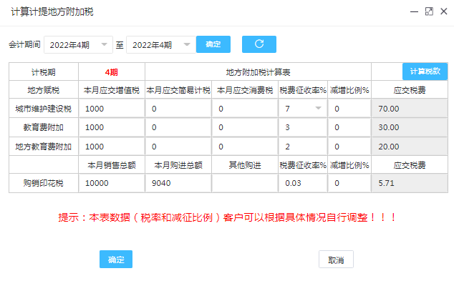Image resolution: width=454 pixels, height=281 pixels.
Task: Click the 计算税款 button
Action: click(x=425, y=72)
